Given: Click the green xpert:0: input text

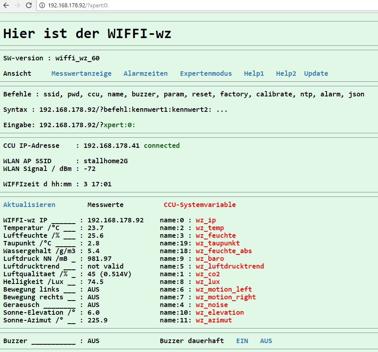Looking at the screenshot, I should tap(119, 125).
